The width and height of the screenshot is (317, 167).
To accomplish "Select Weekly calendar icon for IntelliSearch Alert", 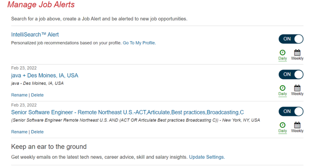I will (297, 53).
